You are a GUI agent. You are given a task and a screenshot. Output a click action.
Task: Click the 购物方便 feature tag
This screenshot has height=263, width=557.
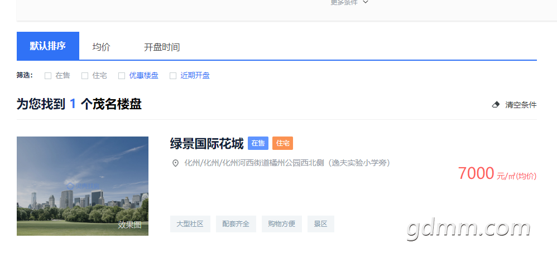point(281,224)
